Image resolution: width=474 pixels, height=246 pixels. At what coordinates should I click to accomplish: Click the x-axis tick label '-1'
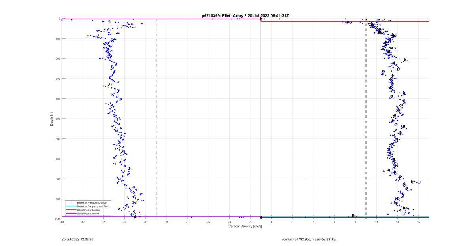(250, 222)
